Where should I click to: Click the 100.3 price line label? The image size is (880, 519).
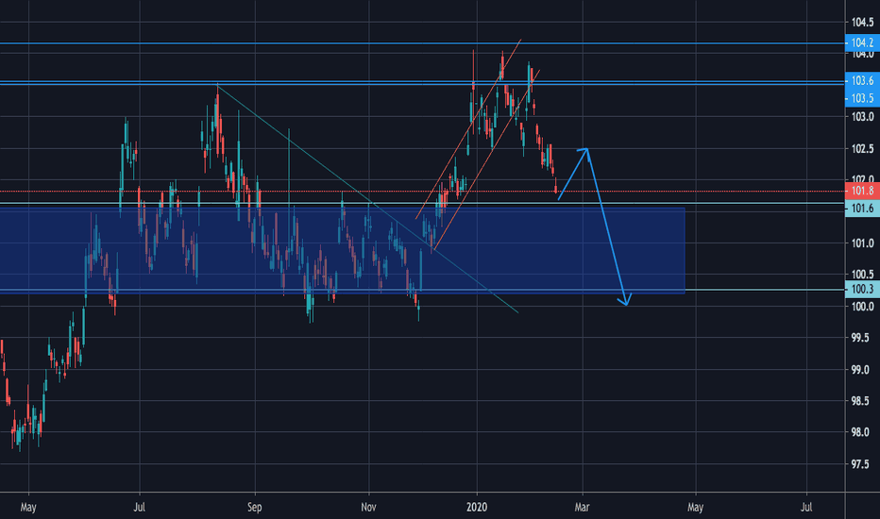click(862, 290)
